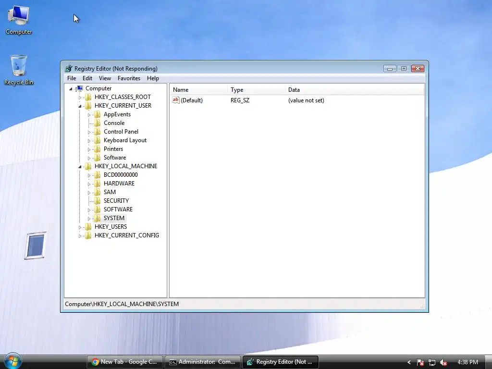
Task: Click the Keyboard Layout folder icon
Action: coord(98,140)
